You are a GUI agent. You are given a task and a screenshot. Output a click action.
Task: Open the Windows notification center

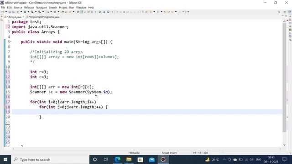[284, 159]
